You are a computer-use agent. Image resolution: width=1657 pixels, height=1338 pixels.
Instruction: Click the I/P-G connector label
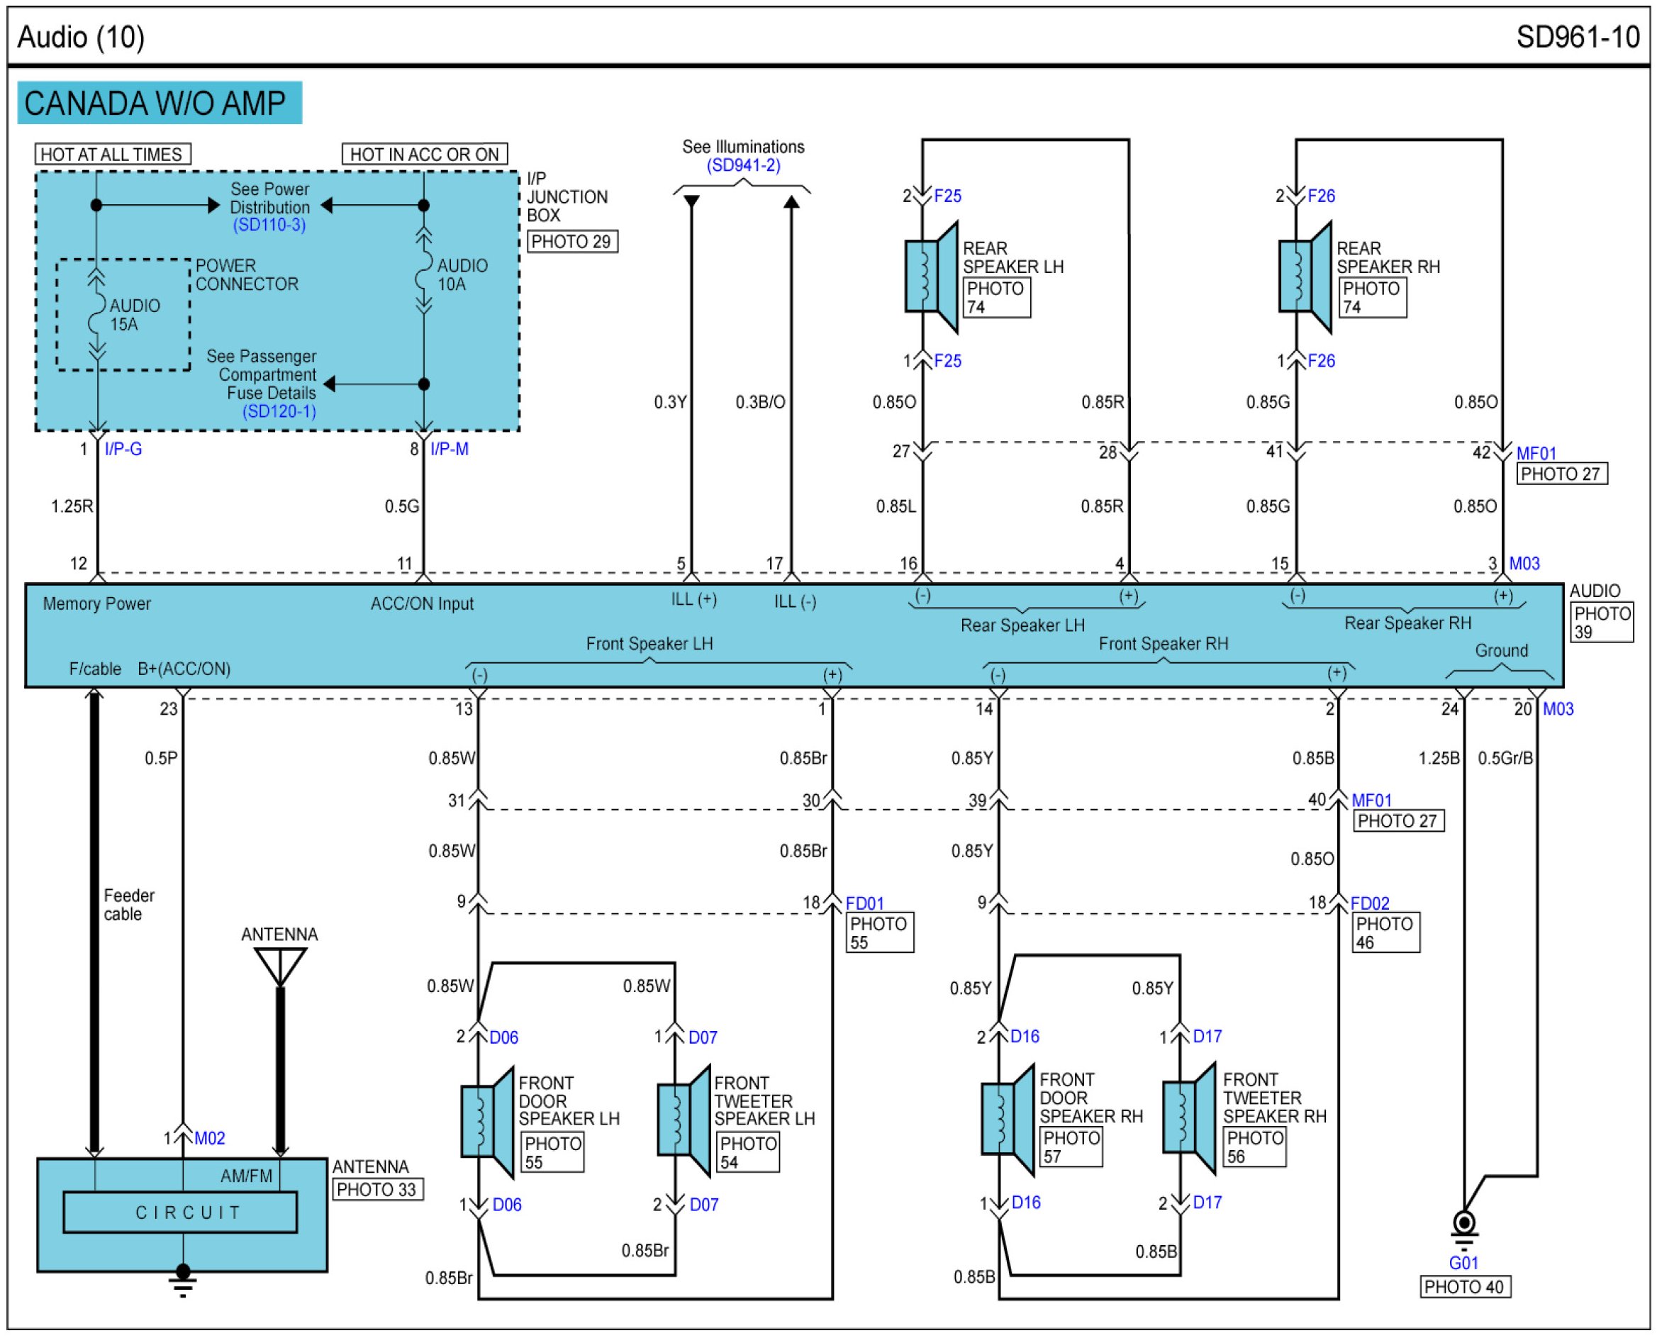click(x=123, y=450)
